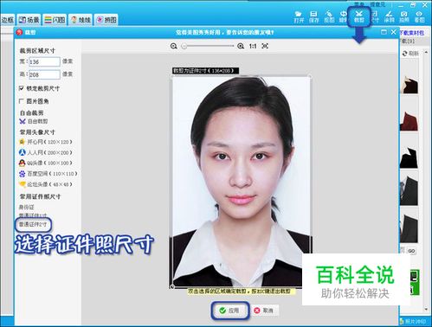The width and height of the screenshot is (432, 327).
Task: Select 普通证件2寸 two-inch photo size
Action: (33, 224)
